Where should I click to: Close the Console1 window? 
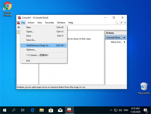pos(122,18)
